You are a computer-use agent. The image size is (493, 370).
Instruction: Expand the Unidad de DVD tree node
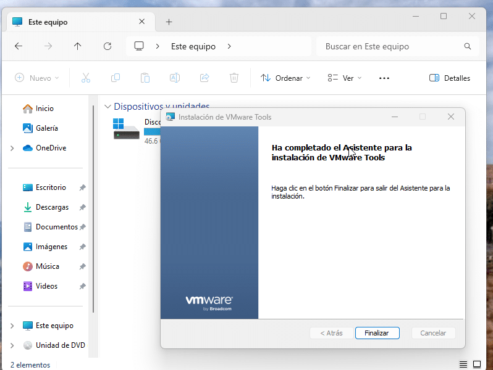coord(12,345)
